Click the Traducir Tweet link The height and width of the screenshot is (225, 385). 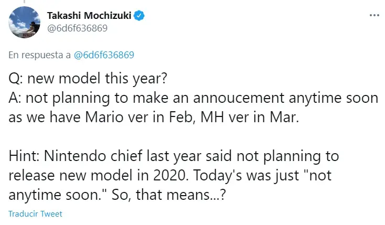pyautogui.click(x=35, y=213)
